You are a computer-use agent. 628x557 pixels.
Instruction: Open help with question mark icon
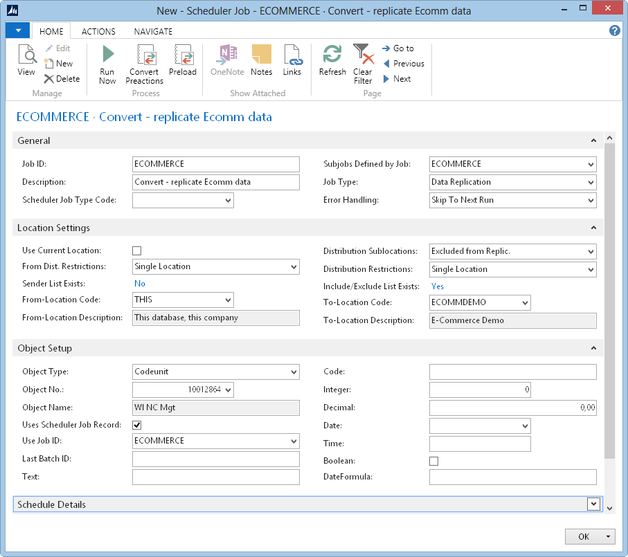point(614,30)
